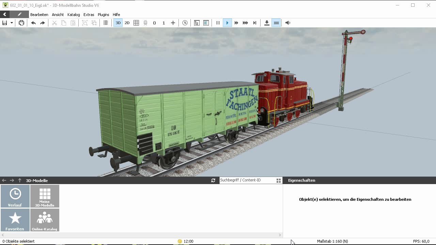Click the FPS: 60,0 status text
This screenshot has width=436, height=245.
coord(421,241)
